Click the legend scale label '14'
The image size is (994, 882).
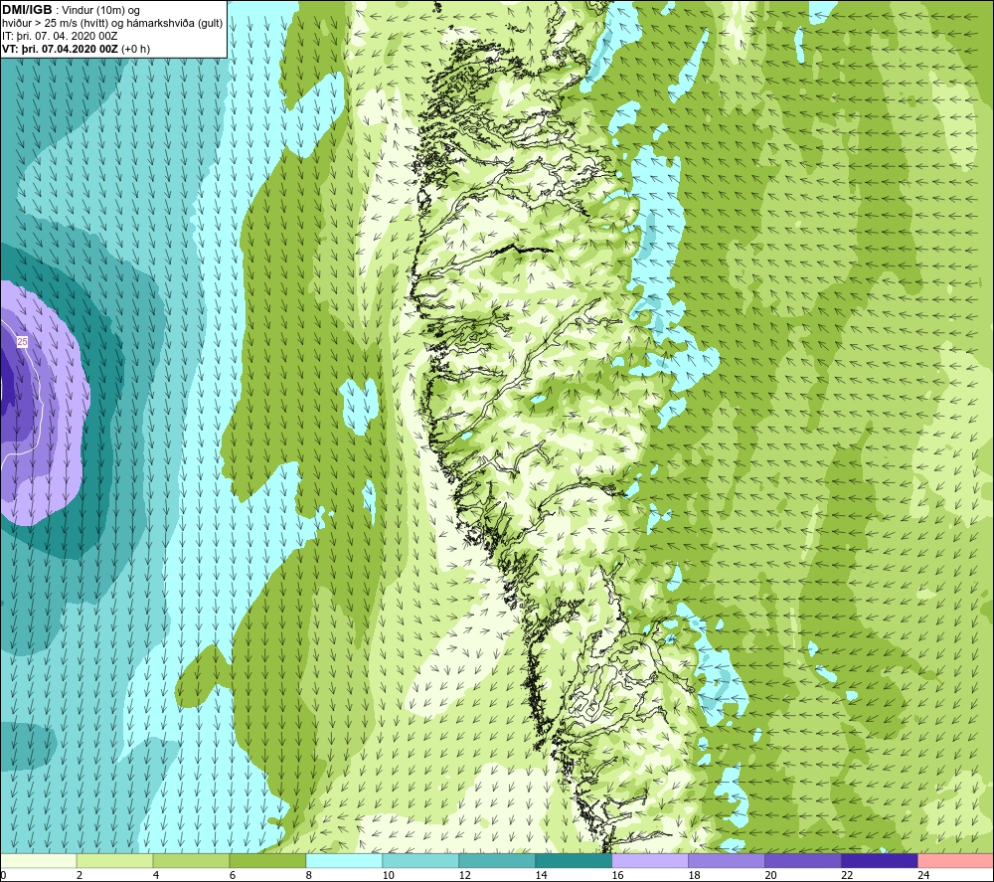(541, 875)
